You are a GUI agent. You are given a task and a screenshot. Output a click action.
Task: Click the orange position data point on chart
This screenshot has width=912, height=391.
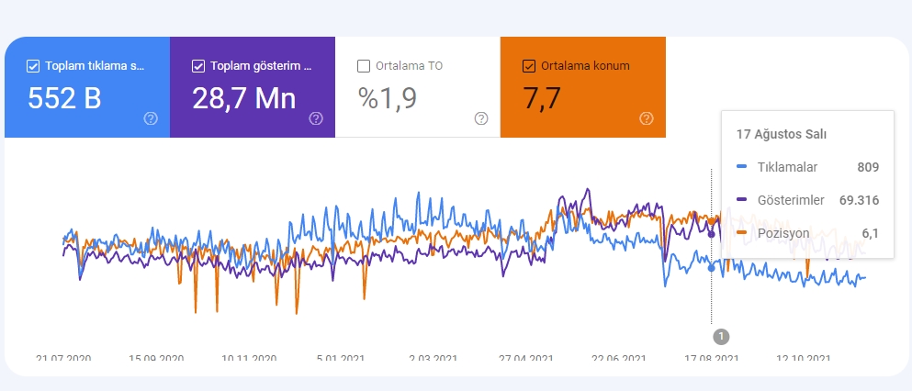click(712, 221)
